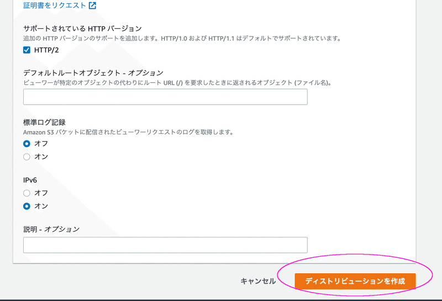Click the external link icon beside 証明書をリクエスト
Image resolution: width=442 pixels, height=301 pixels.
(92, 6)
